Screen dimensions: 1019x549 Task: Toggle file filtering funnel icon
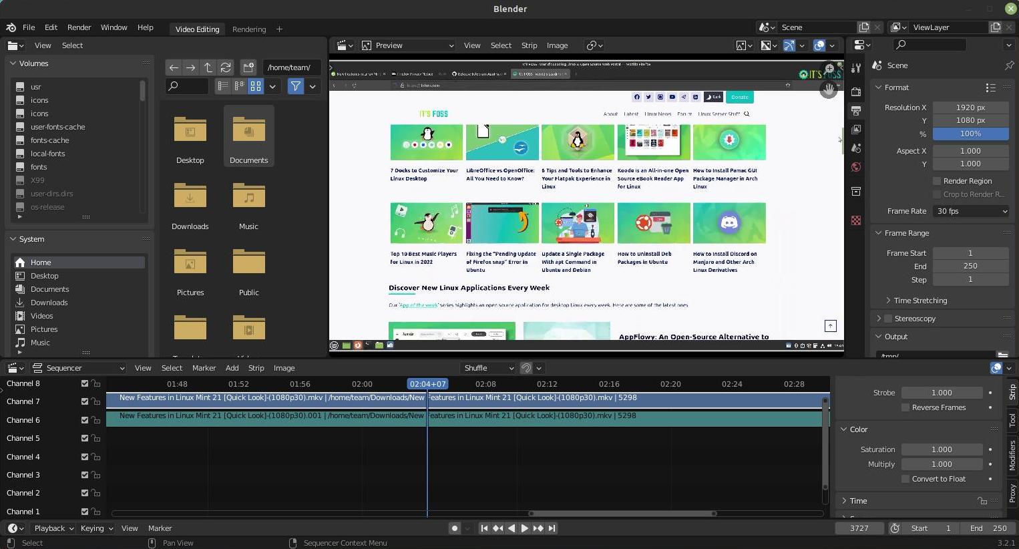(x=295, y=86)
